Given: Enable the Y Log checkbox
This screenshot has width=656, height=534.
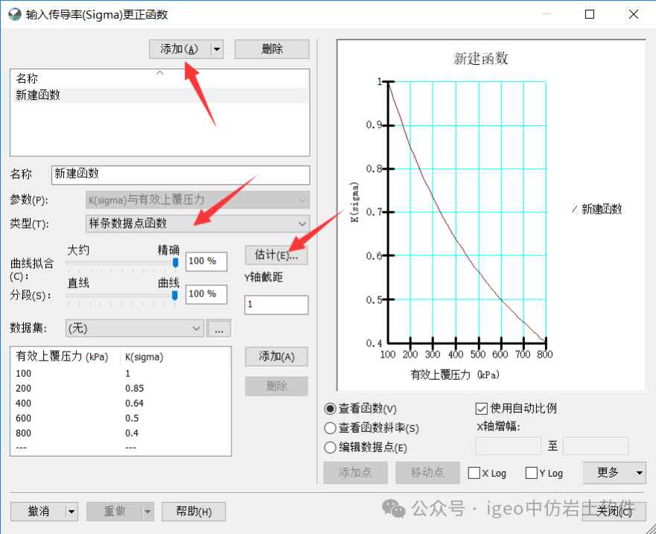Looking at the screenshot, I should pos(529,472).
